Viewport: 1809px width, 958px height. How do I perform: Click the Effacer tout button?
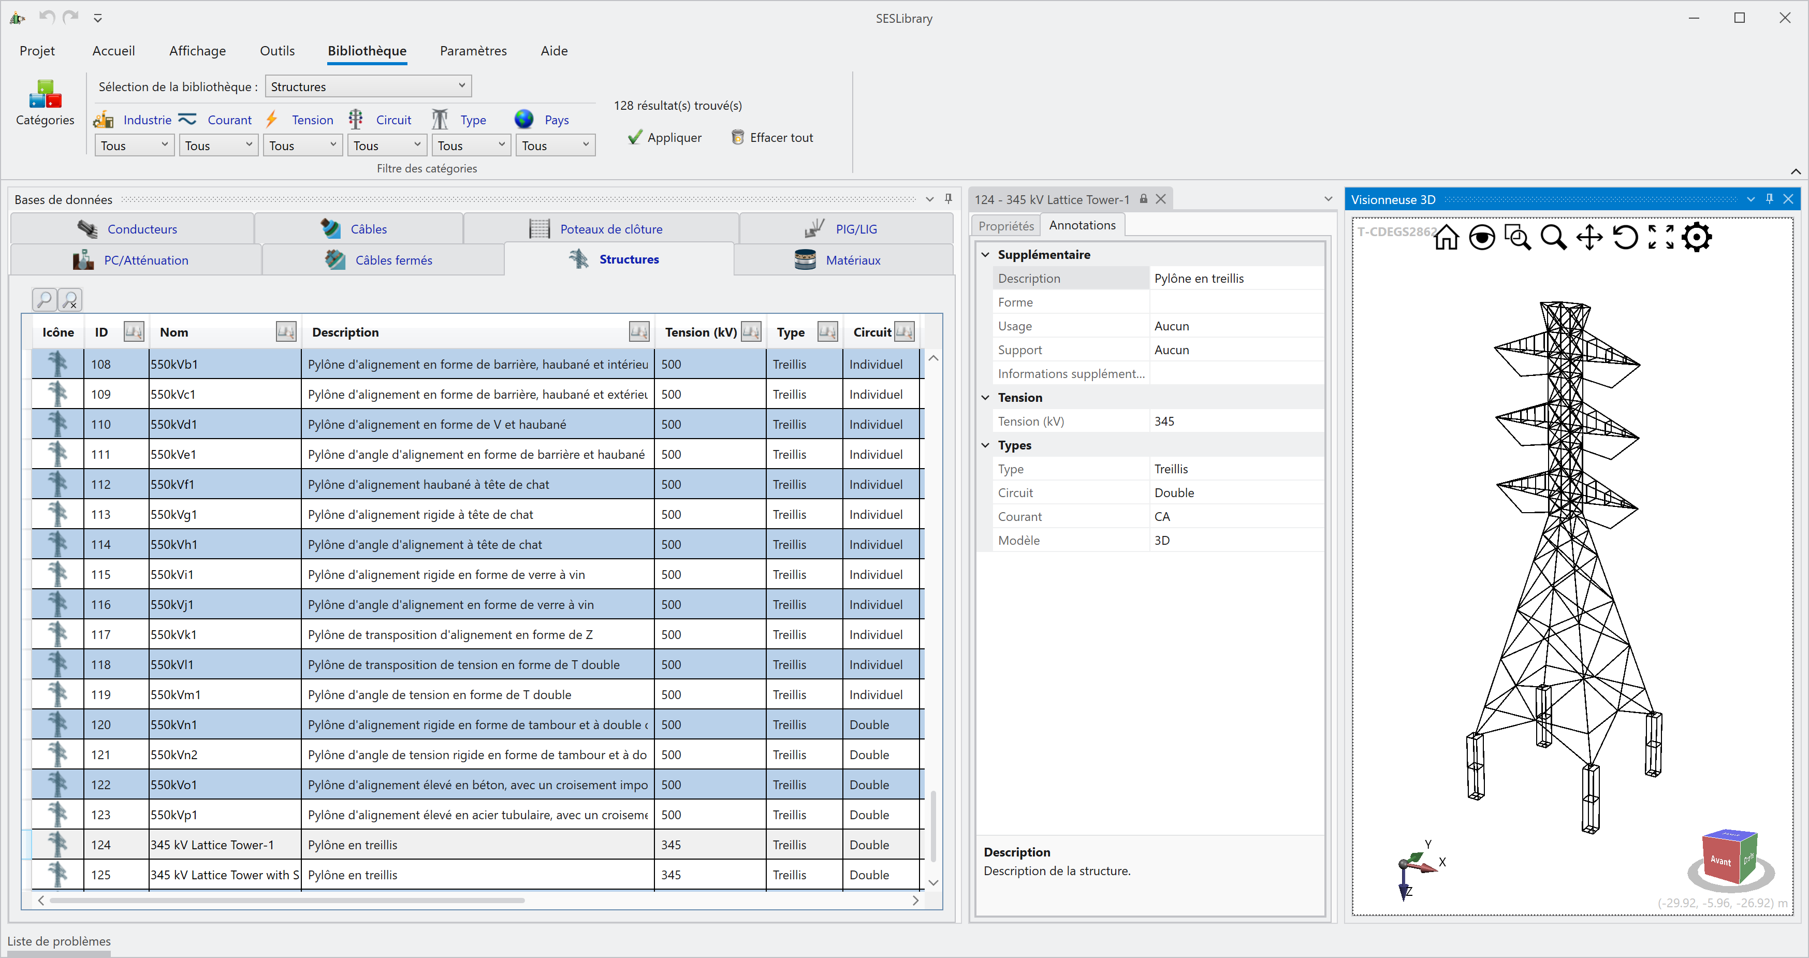point(772,138)
